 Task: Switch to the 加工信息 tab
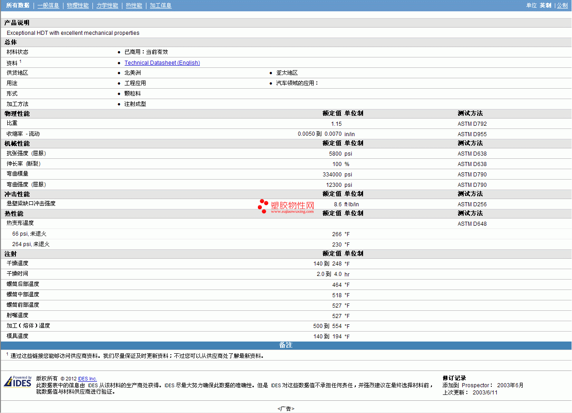160,5
